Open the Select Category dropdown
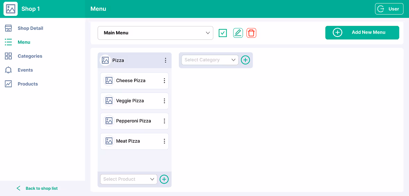 tap(210, 60)
